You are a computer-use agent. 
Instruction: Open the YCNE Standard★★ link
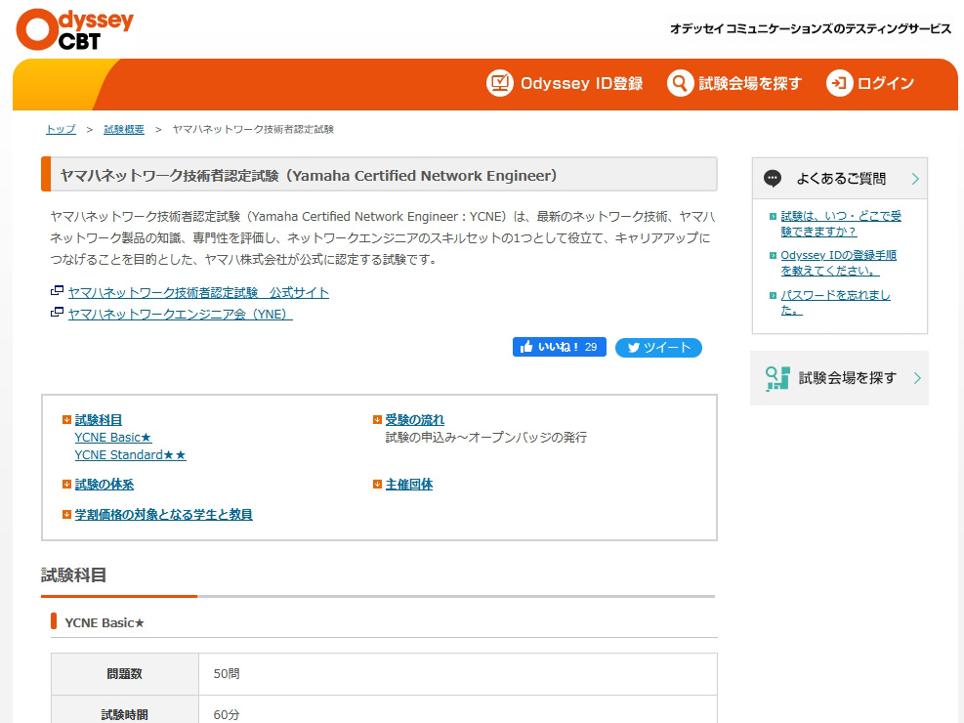coord(130,454)
